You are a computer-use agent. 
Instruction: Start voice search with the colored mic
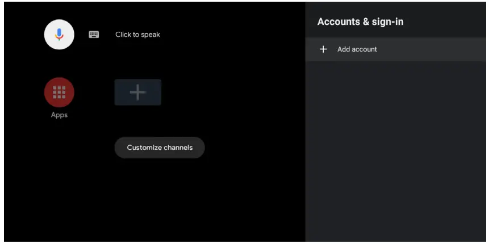pos(59,34)
